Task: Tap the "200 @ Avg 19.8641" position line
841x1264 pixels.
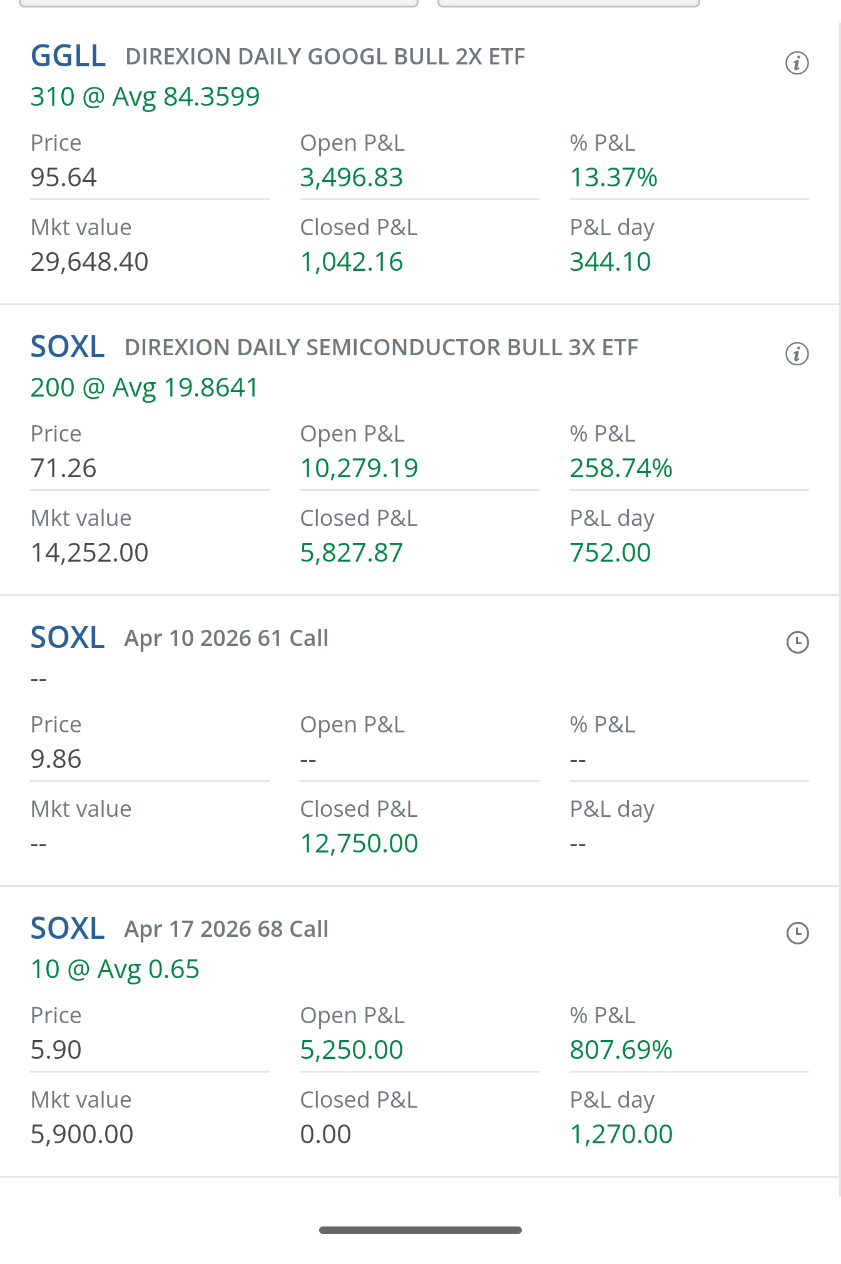Action: click(x=144, y=388)
